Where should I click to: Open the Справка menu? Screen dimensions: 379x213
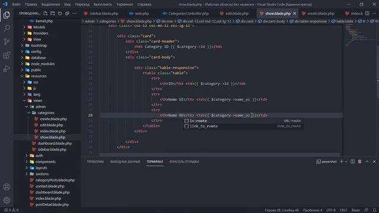point(144,4)
